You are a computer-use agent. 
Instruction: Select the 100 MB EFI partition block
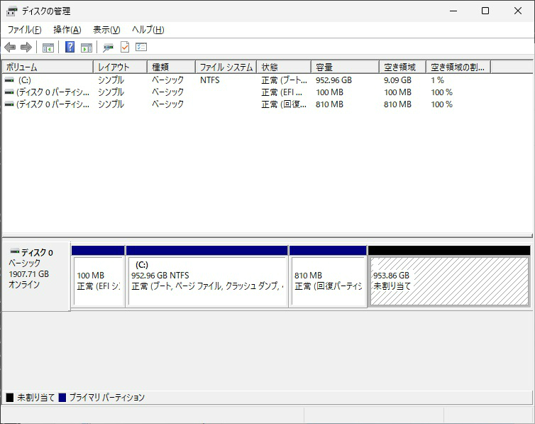tap(98, 281)
